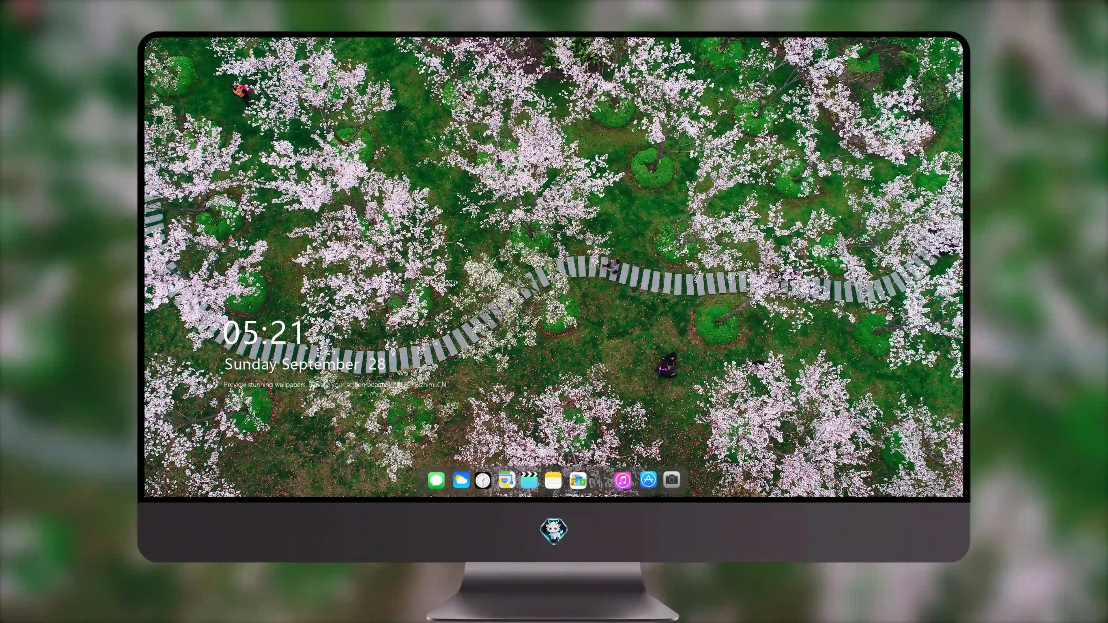Open the Clock app in the dock
Viewport: 1108px width, 623px height.
(x=483, y=480)
